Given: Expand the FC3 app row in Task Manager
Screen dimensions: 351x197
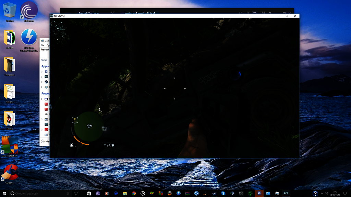Looking at the screenshot, I should pyautogui.click(x=42, y=77).
